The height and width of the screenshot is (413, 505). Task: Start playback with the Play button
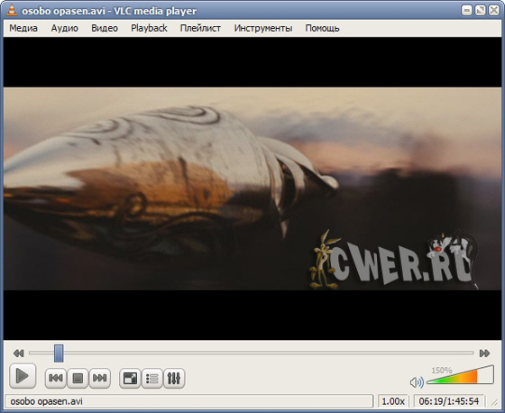click(x=23, y=376)
